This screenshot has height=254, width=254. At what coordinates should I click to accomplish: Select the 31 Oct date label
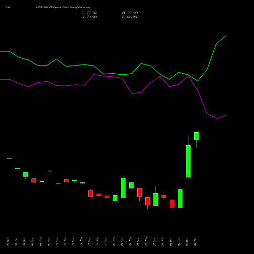click(x=24, y=242)
